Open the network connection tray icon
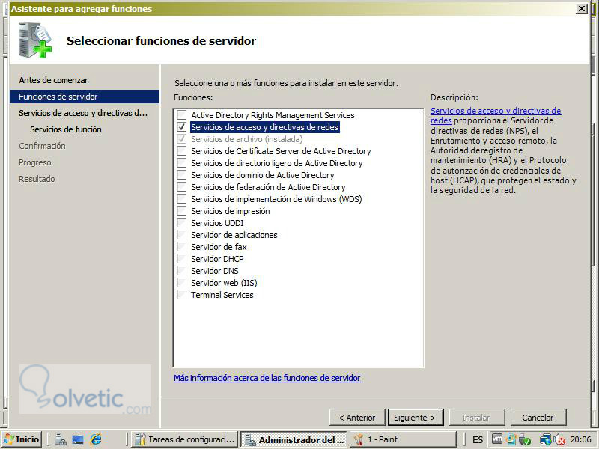 coord(545,440)
